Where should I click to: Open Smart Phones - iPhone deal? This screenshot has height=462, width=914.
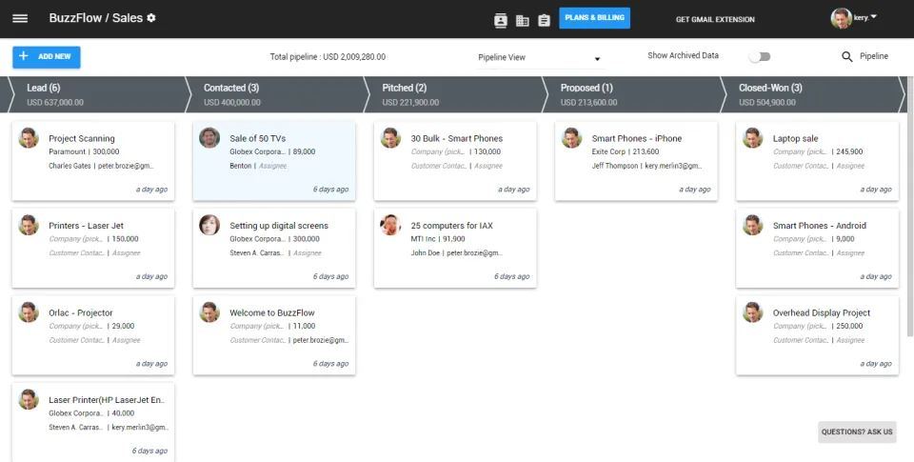(x=637, y=138)
